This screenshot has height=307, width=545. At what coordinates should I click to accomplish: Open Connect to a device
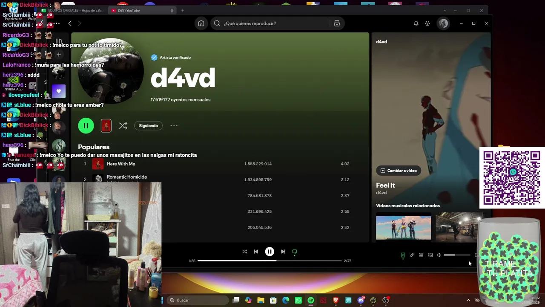430,255
